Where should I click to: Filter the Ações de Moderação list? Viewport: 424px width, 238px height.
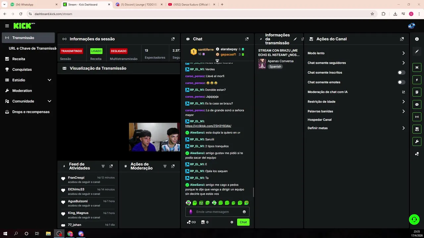(165, 166)
